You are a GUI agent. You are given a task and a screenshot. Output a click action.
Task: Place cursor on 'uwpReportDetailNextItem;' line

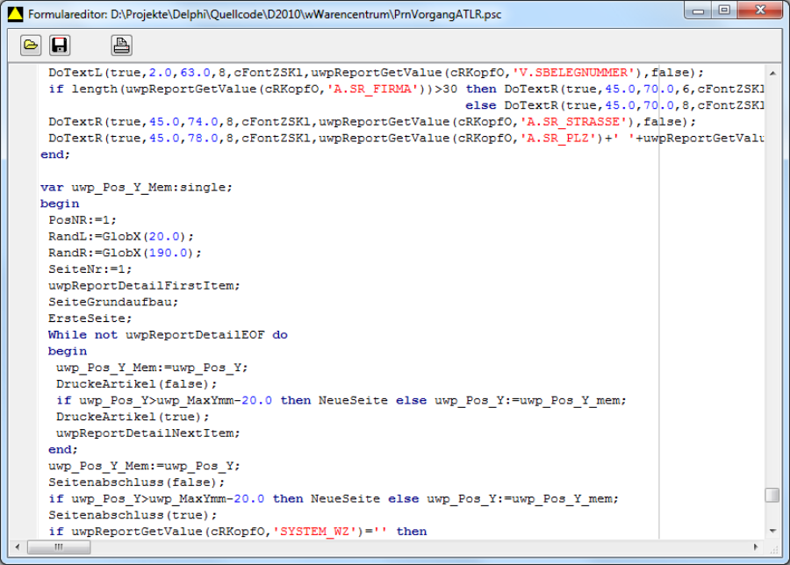pyautogui.click(x=147, y=433)
